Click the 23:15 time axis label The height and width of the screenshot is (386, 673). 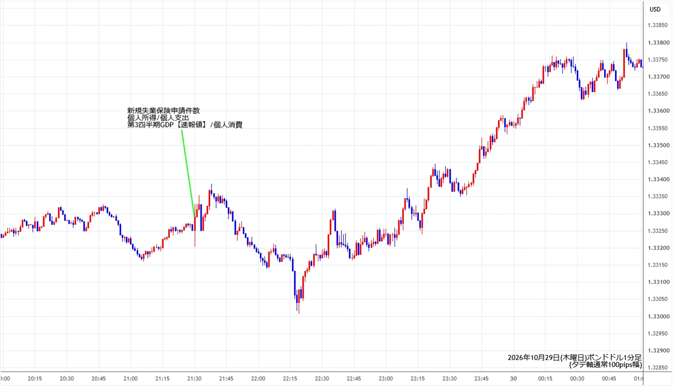click(x=418, y=379)
